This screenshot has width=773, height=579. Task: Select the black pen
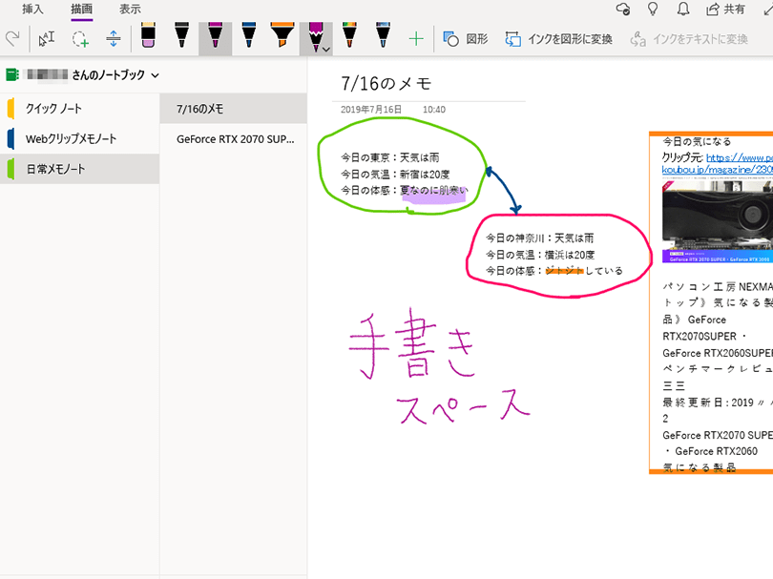click(181, 37)
